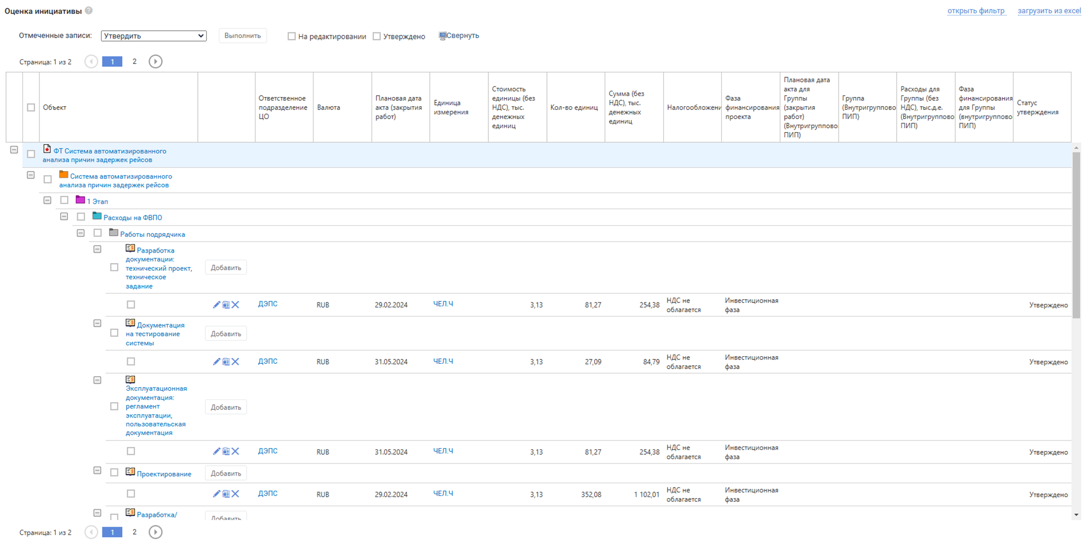This screenshot has height=543, width=1083.
Task: Open the Отмеченные записи dropdown
Action: [153, 36]
